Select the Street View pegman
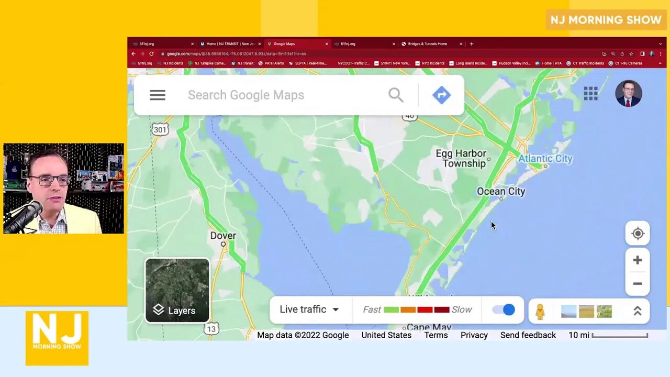Image resolution: width=670 pixels, height=377 pixels. click(540, 311)
